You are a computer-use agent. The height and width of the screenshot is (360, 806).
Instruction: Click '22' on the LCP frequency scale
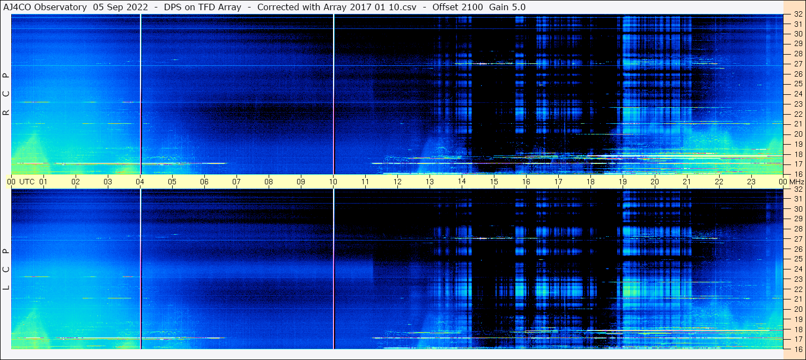pos(797,289)
